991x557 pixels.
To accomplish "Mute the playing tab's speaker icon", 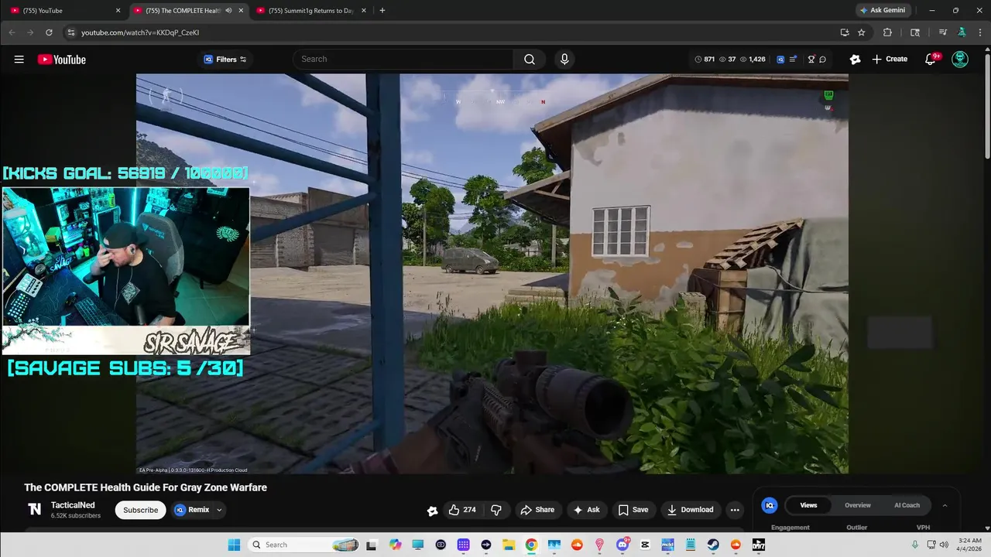I will [x=228, y=11].
